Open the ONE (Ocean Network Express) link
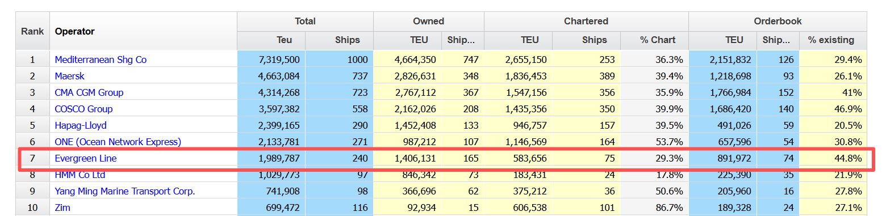 pyautogui.click(x=118, y=142)
